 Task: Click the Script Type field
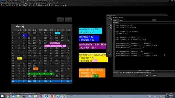pyautogui.click(x=147, y=72)
